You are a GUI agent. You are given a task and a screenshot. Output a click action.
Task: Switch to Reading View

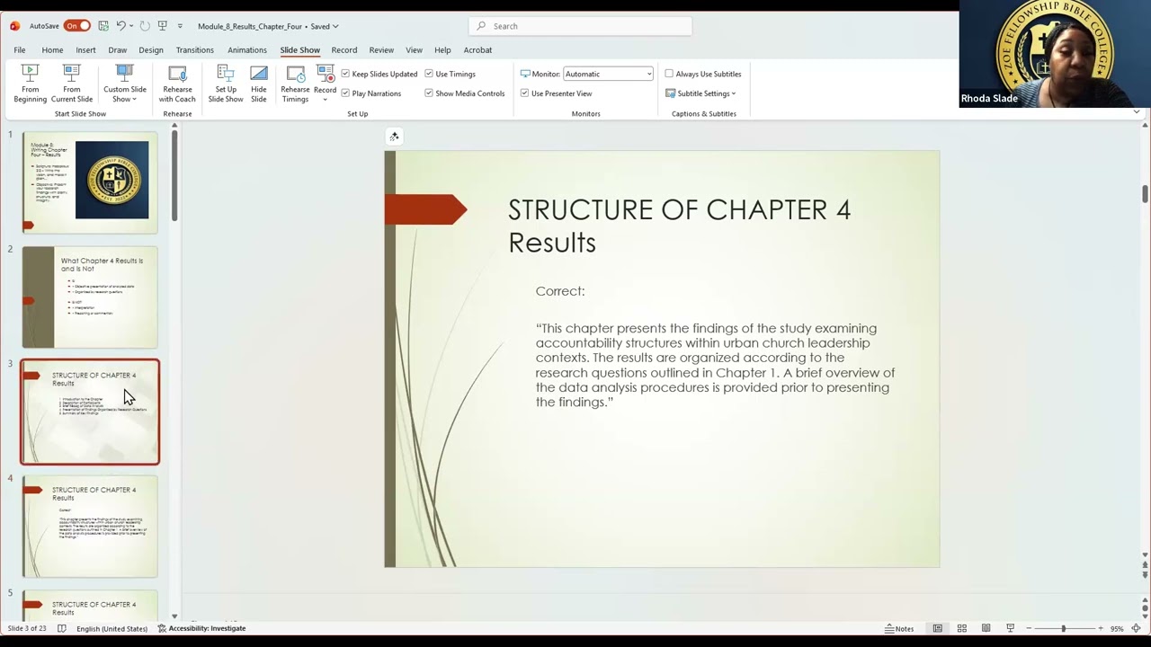(986, 628)
